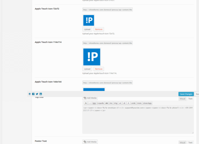The image size is (199, 144).
Task: Add blockquote with b-quote button
Action: (x=100, y=103)
